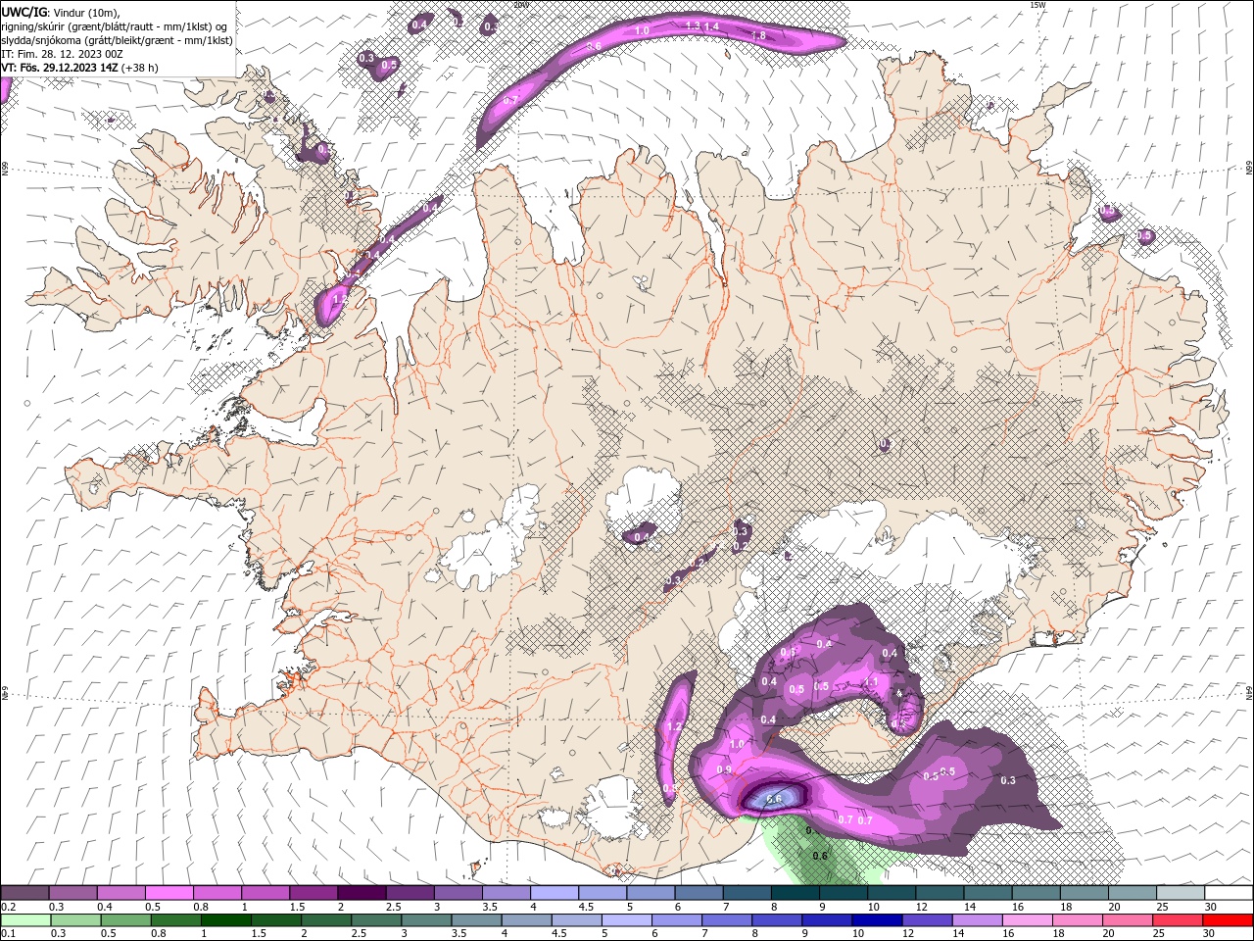Select the "12" label on the upper scale
This screenshot has height=941, width=1254.
(x=920, y=907)
